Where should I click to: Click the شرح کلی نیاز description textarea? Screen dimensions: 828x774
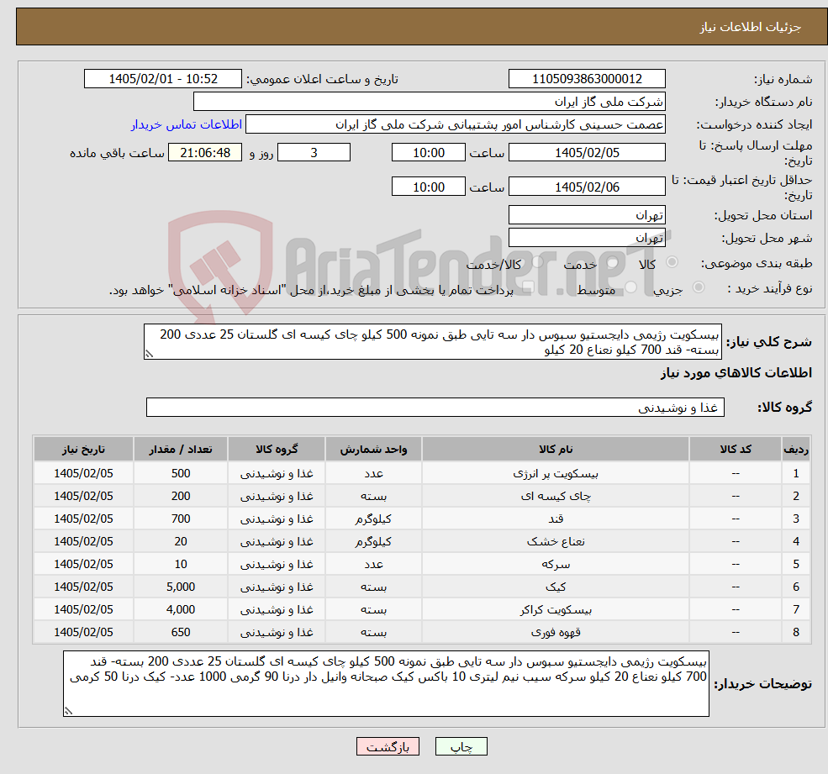pyautogui.click(x=432, y=341)
